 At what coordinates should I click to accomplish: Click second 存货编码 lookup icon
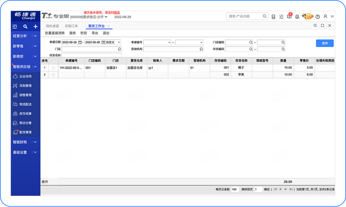pyautogui.click(x=283, y=49)
